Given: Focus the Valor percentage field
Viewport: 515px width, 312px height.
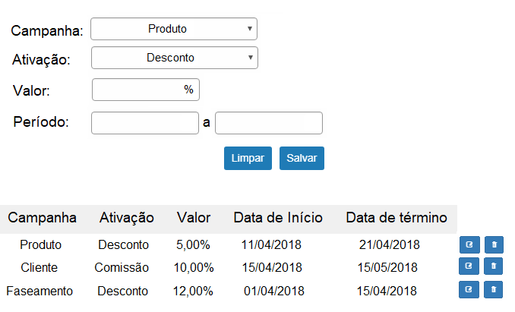Looking at the screenshot, I should point(146,90).
